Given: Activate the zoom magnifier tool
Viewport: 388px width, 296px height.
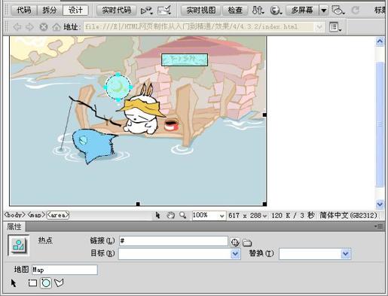Looking at the screenshot, I should (x=183, y=215).
